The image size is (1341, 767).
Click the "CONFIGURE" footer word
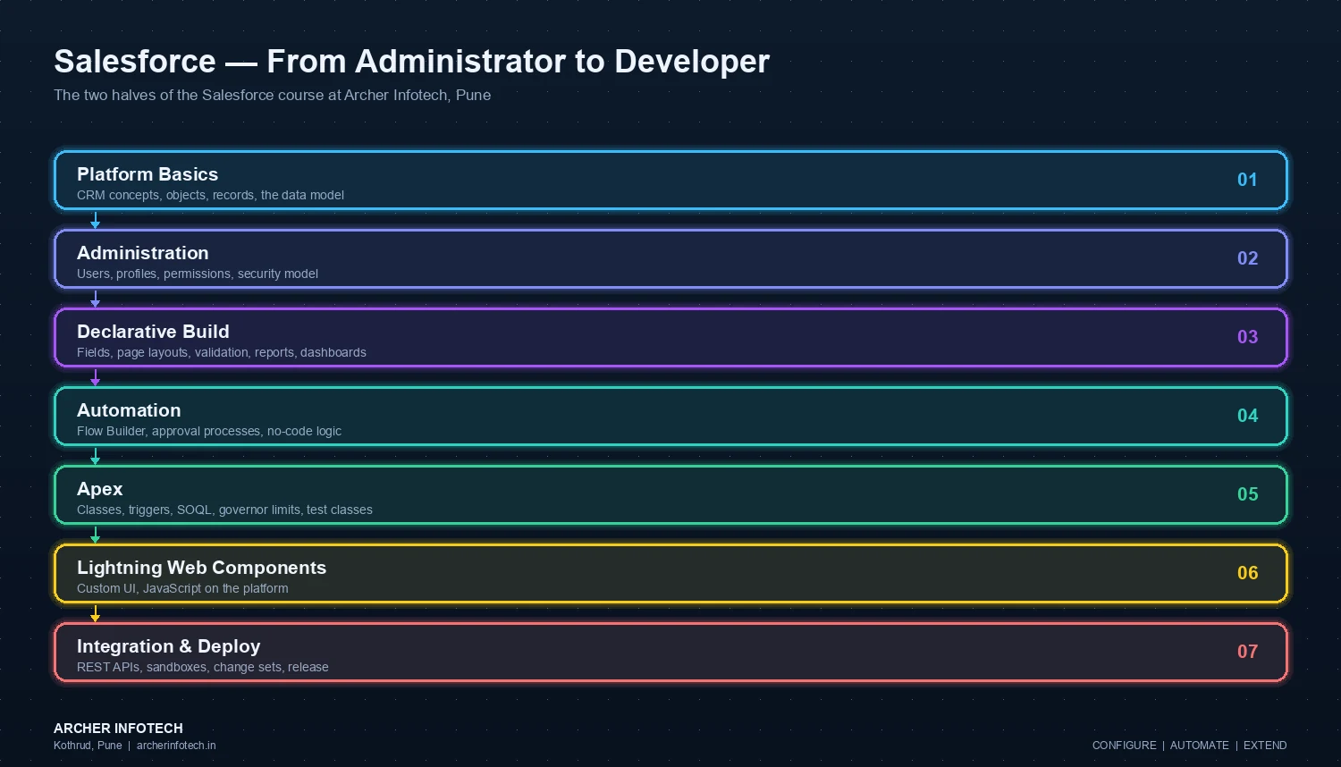pos(1125,746)
